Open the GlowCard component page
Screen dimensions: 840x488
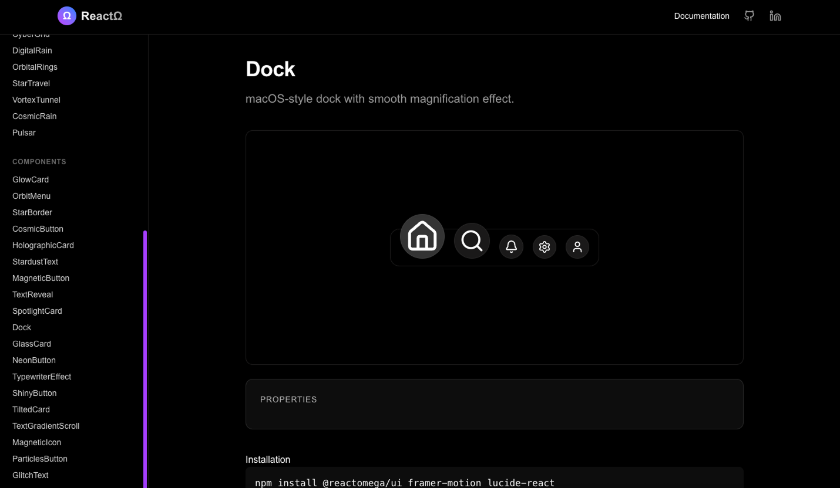pyautogui.click(x=31, y=179)
